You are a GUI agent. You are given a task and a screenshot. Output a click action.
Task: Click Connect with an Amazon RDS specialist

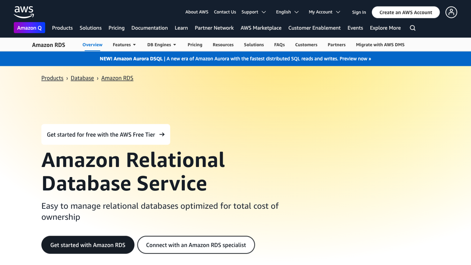point(196,245)
